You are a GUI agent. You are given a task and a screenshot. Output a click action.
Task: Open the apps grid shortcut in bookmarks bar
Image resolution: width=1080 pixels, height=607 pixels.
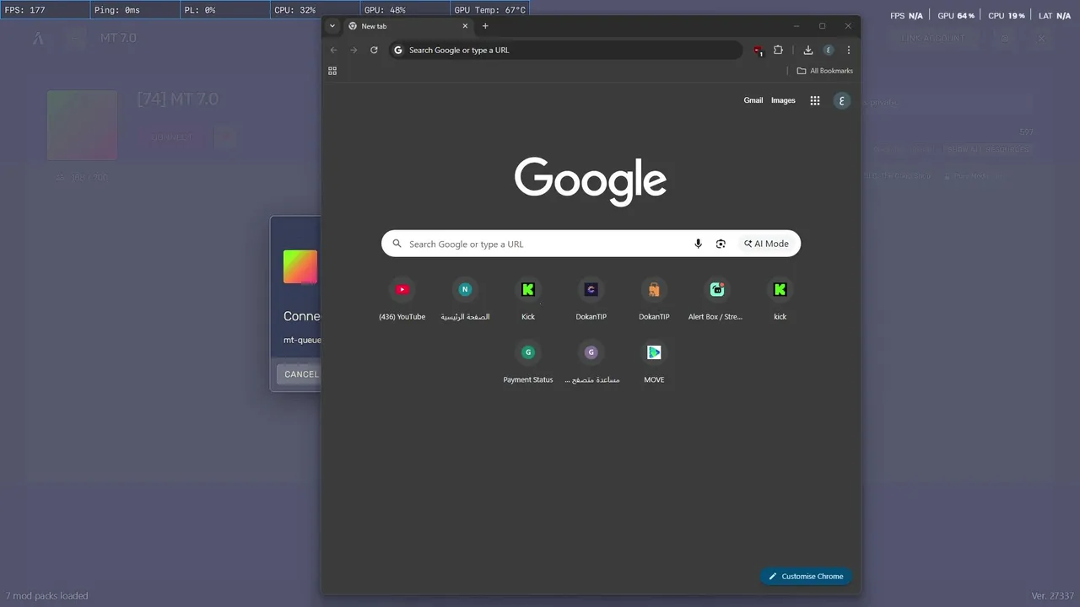point(332,71)
